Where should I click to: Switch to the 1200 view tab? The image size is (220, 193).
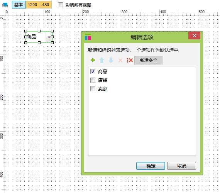[x=32, y=5]
